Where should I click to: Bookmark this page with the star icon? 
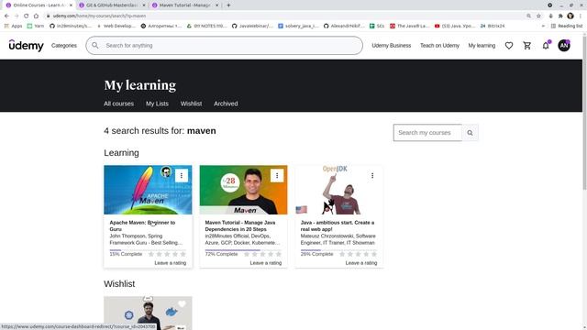click(538, 16)
